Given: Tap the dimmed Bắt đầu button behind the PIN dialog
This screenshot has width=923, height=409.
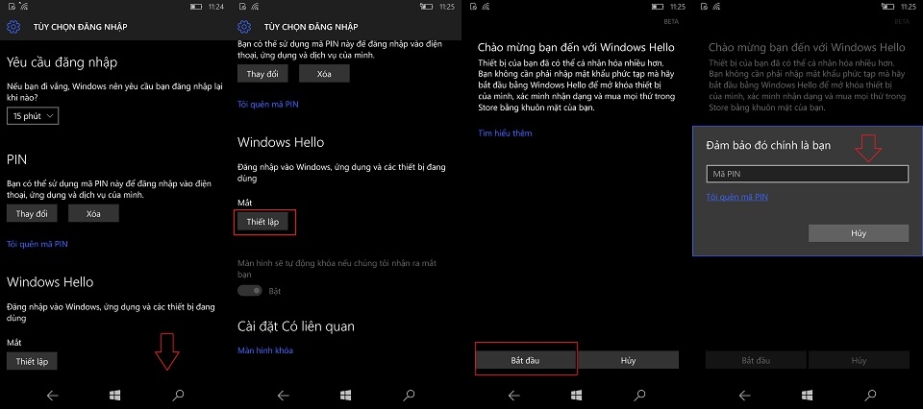Looking at the screenshot, I should tap(756, 360).
